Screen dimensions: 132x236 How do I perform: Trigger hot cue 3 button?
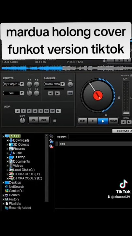pyautogui.click(x=127, y=61)
